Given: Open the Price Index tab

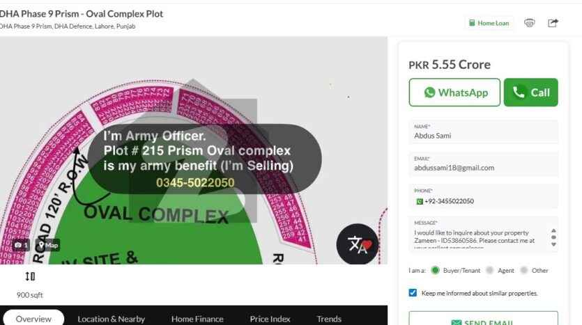Looking at the screenshot, I should coord(270,319).
